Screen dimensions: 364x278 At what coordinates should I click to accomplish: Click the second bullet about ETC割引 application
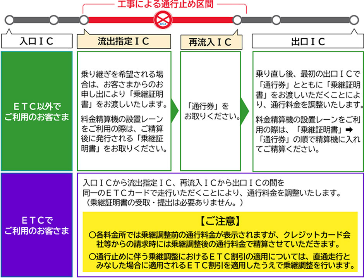[x=221, y=261]
